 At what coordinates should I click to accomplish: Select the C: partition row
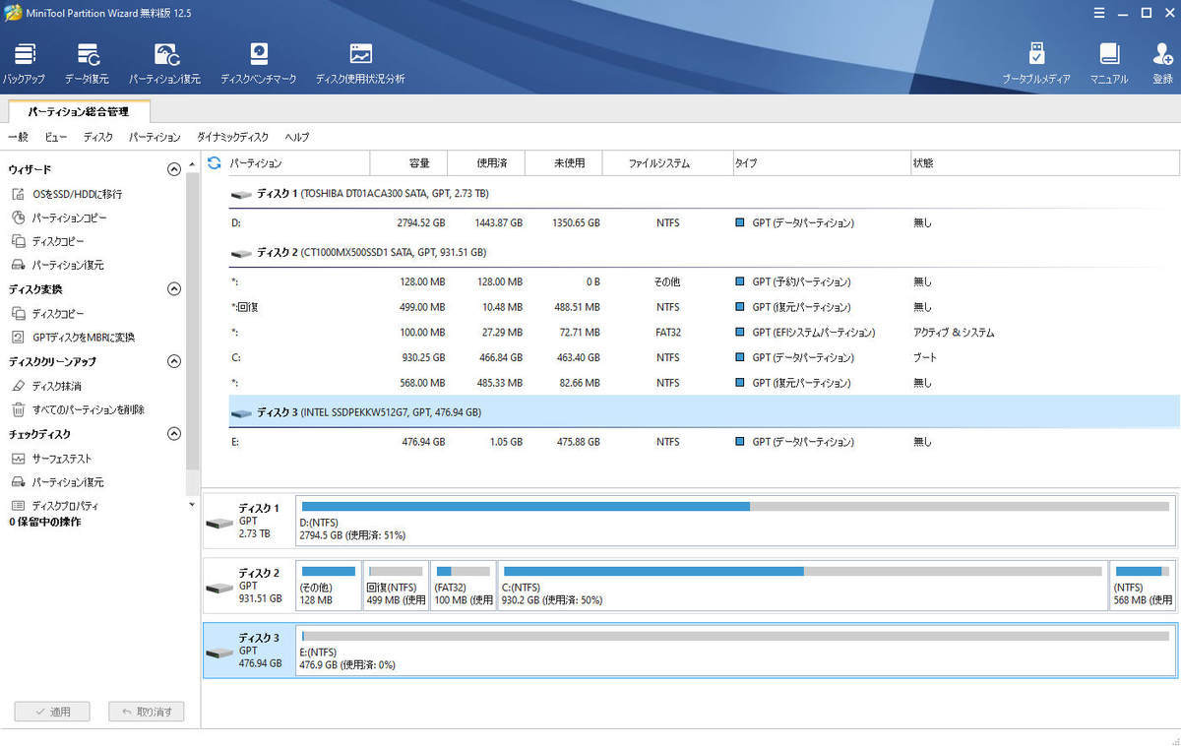tap(704, 357)
